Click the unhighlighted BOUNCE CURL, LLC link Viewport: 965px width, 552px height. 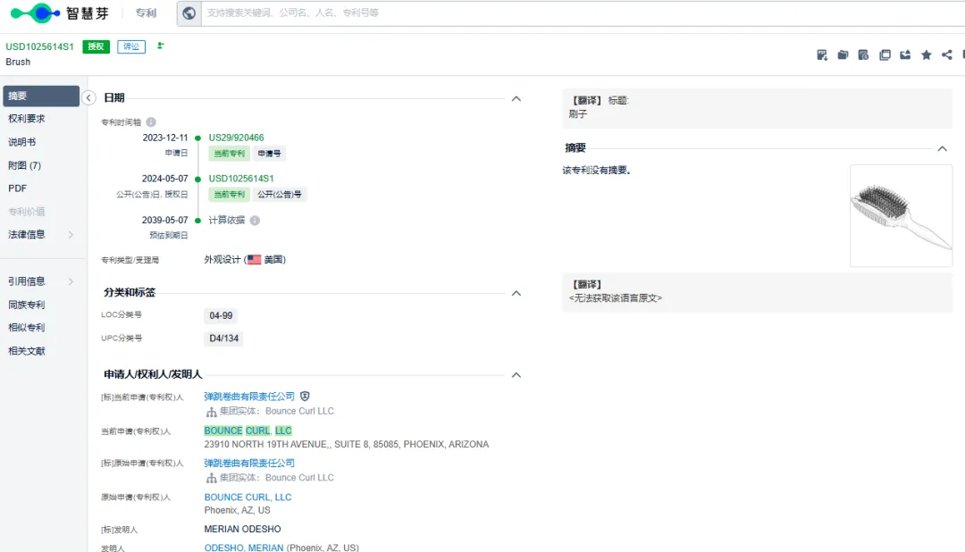coord(248,498)
